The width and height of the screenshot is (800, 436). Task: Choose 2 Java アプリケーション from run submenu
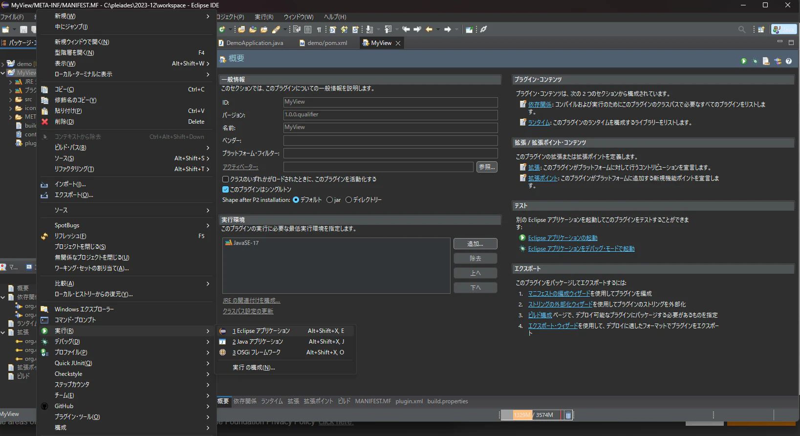pyautogui.click(x=286, y=342)
